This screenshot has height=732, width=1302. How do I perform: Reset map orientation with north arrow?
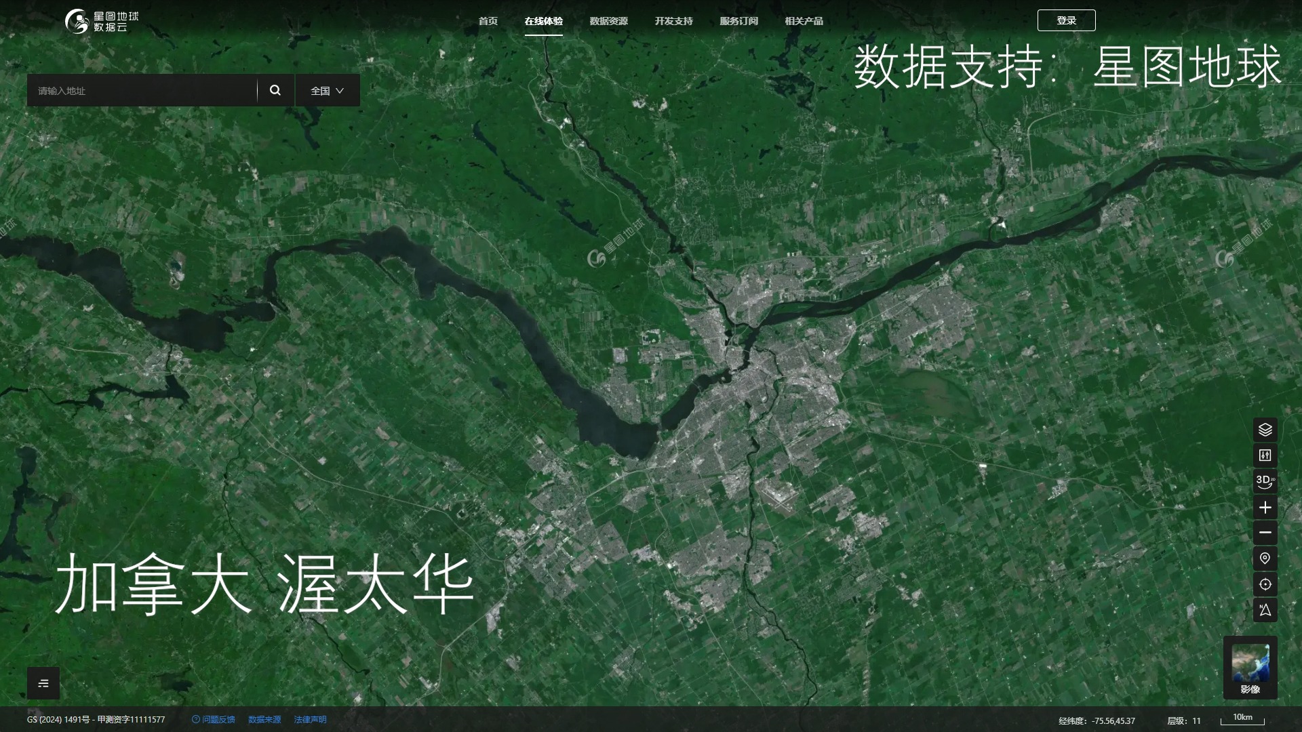(x=1265, y=610)
